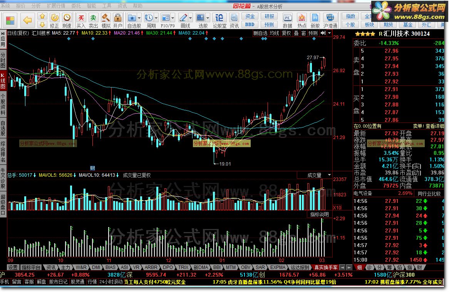
Task: Switch to the BIAS indicator tab
Action: click(110, 267)
